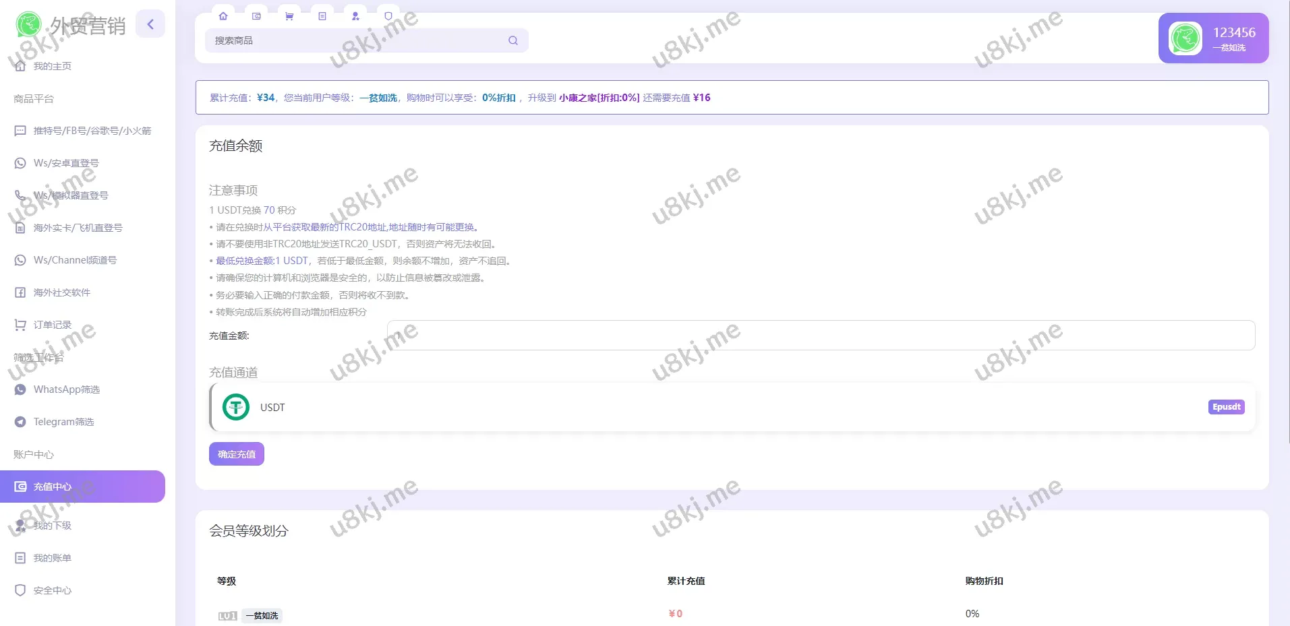
Task: Collapse the sidebar with the chevron button
Action: click(150, 24)
